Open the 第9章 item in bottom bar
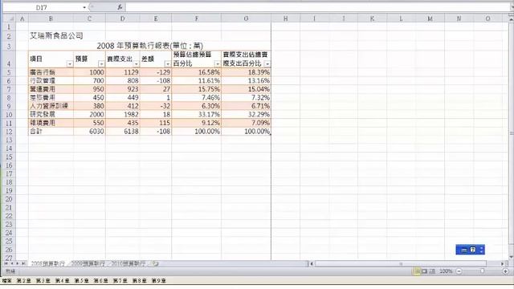This screenshot has height=289, width=514. pos(159,281)
